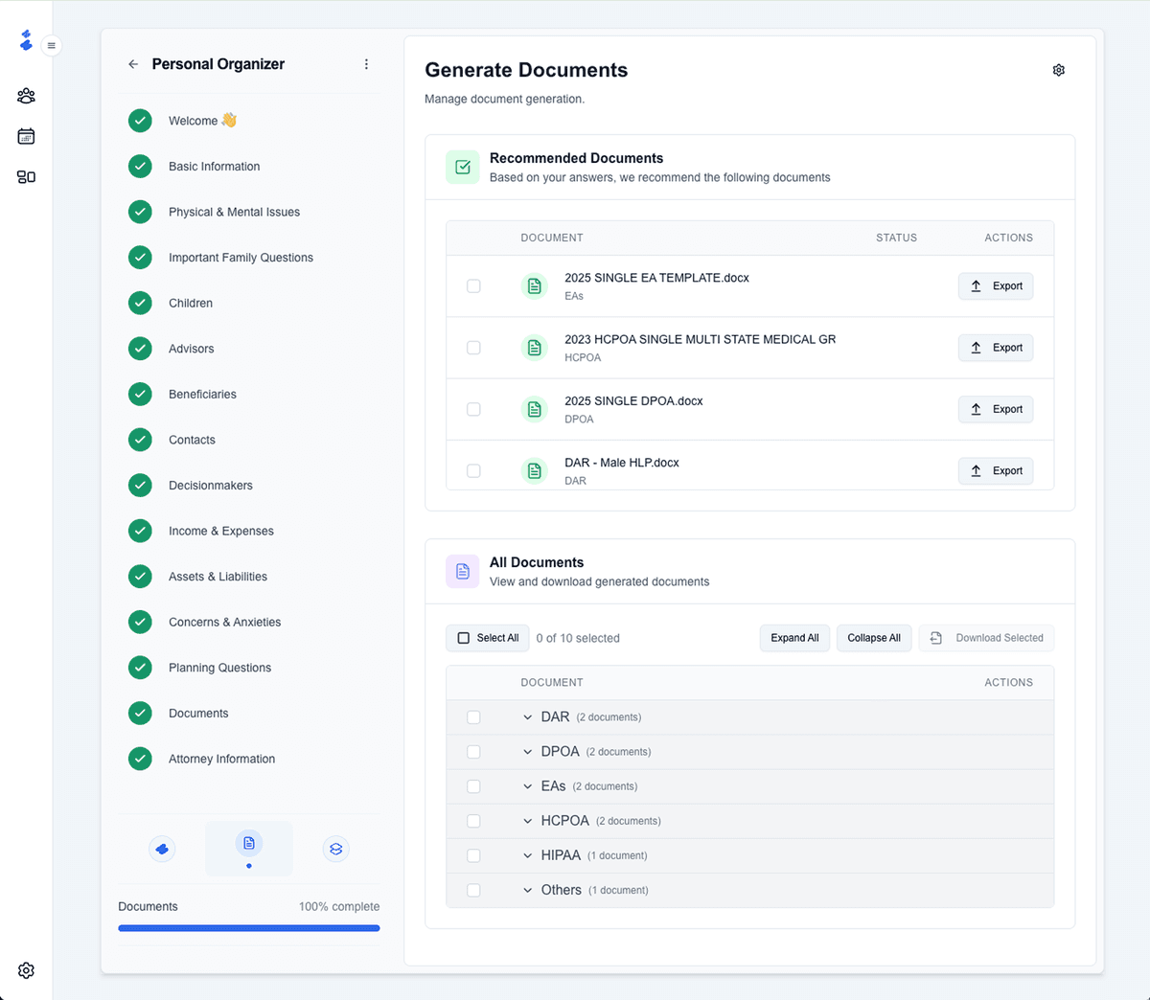This screenshot has height=1000, width=1150.
Task: Open the Beneficiaries section
Action: pyautogui.click(x=202, y=394)
